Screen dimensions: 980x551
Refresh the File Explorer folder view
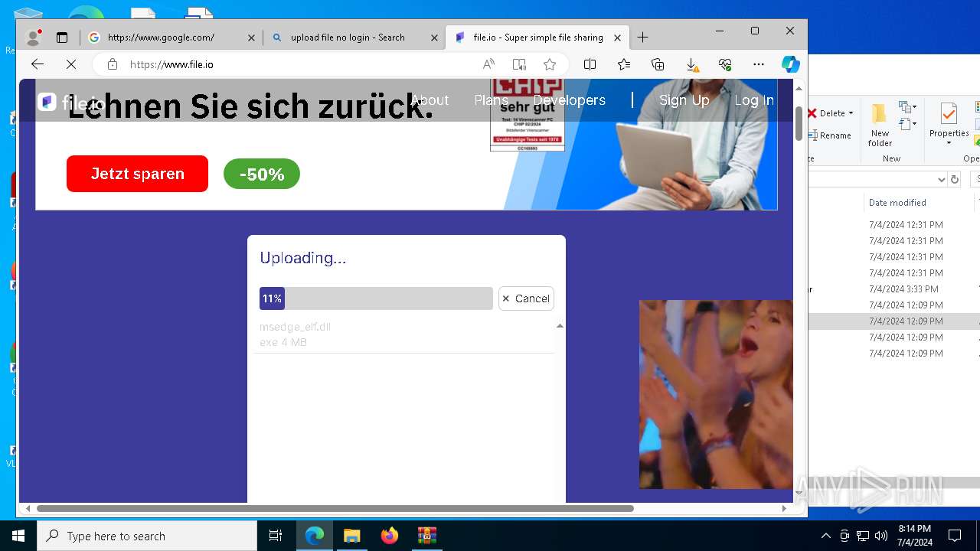tap(955, 179)
